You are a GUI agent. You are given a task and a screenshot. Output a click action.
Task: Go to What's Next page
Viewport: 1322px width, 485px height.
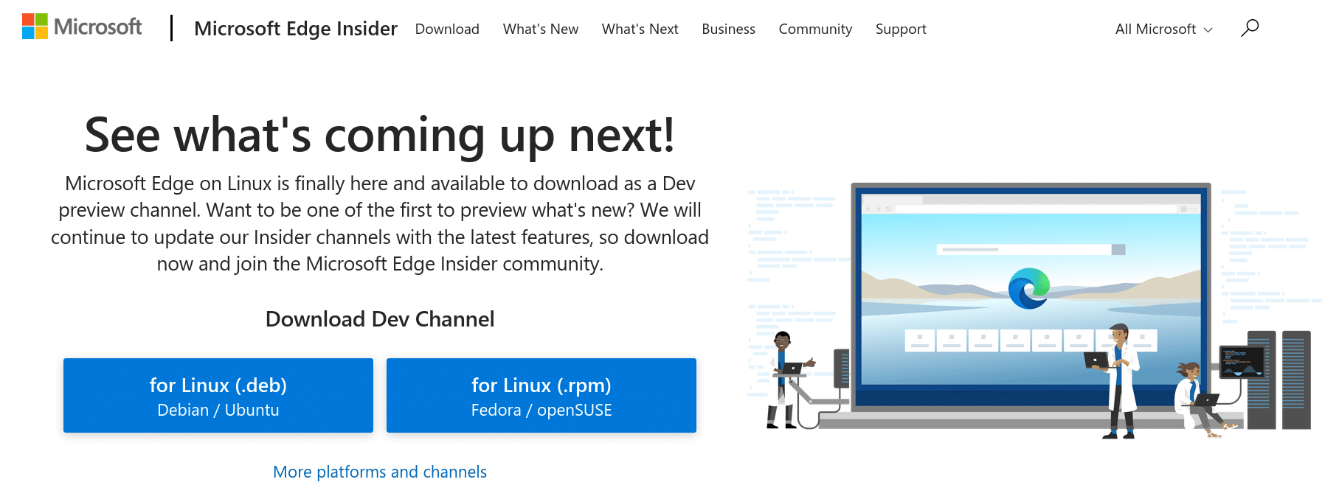[x=640, y=29]
